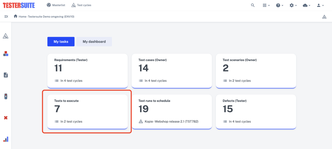This screenshot has width=332, height=149.
Task: Expand the apps grid dropdown
Action: [266, 5]
